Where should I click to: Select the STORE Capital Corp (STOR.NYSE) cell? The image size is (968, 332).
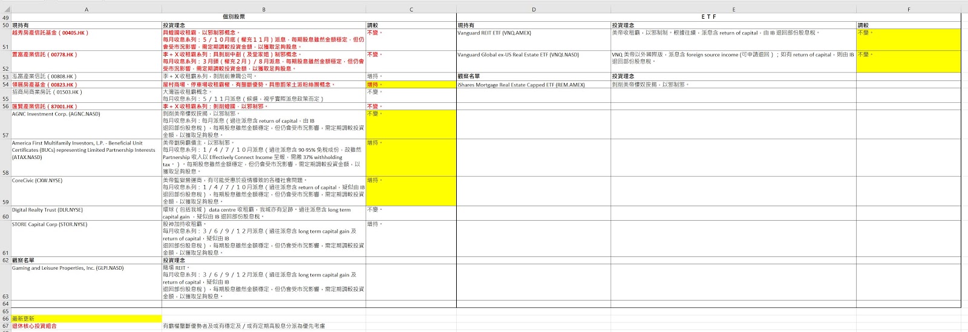(87, 238)
